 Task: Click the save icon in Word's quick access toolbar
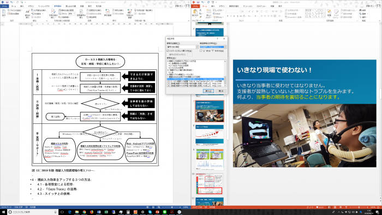7,2
